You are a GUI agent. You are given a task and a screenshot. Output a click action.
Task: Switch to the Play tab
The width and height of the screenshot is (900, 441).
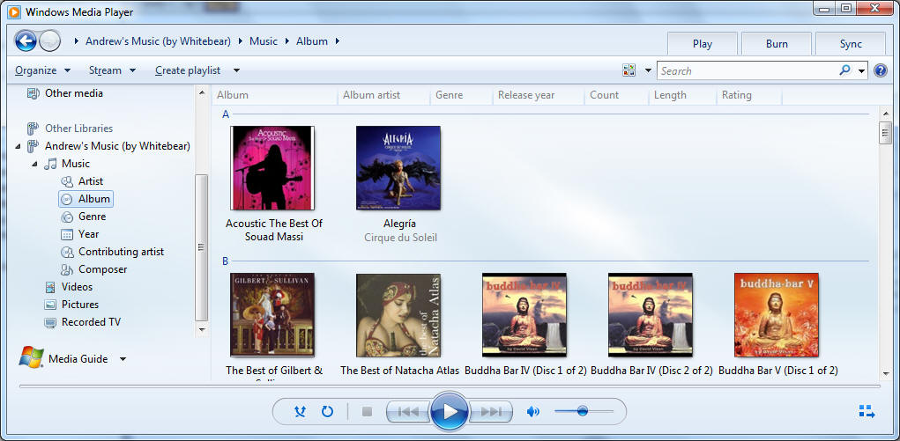[702, 44]
